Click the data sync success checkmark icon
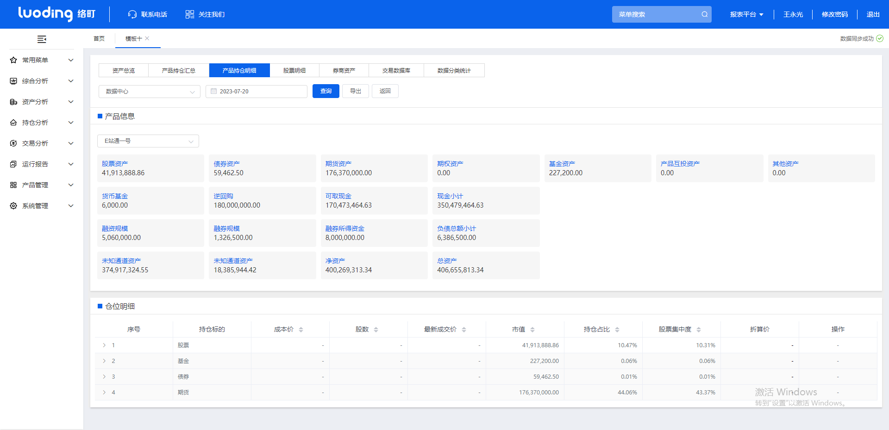 880,38
